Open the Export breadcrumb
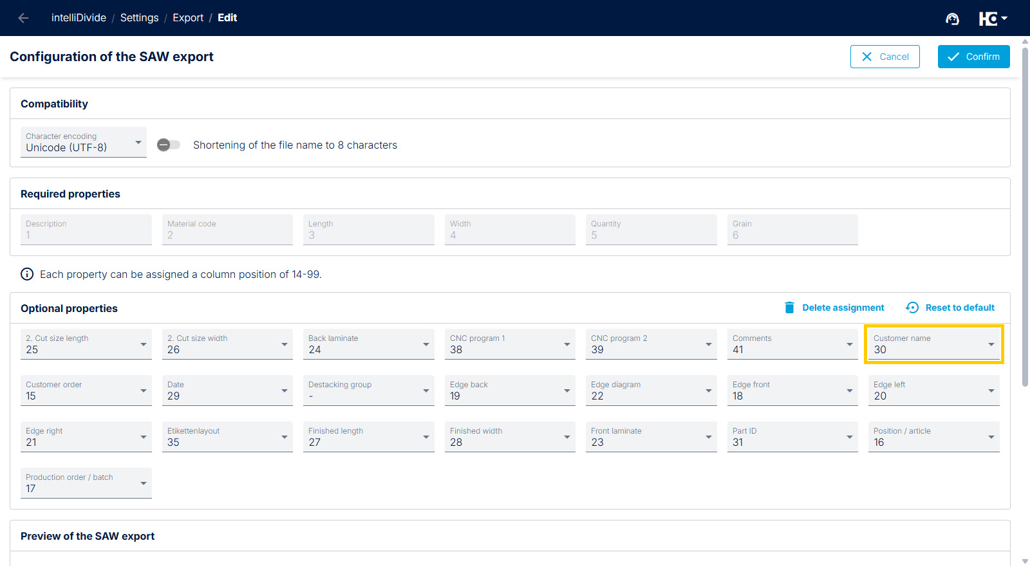The width and height of the screenshot is (1030, 579). [x=188, y=18]
